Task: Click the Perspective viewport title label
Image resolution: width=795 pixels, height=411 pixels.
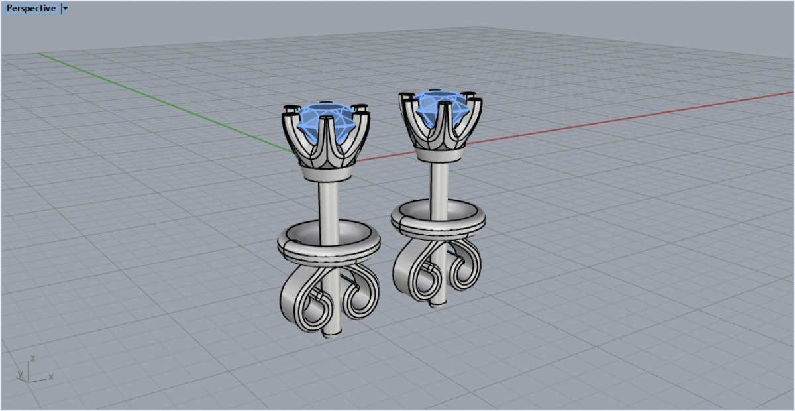Action: pos(31,9)
